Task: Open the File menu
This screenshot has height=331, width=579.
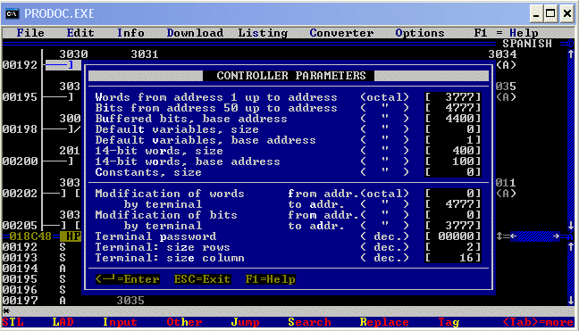Action: pyautogui.click(x=30, y=33)
